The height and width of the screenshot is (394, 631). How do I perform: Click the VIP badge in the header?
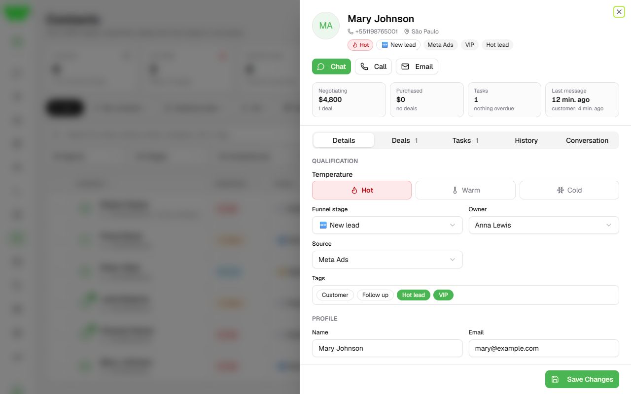coord(470,45)
